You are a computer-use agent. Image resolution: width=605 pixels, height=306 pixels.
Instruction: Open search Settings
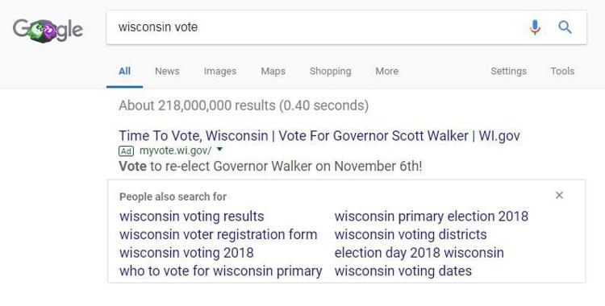tap(508, 72)
